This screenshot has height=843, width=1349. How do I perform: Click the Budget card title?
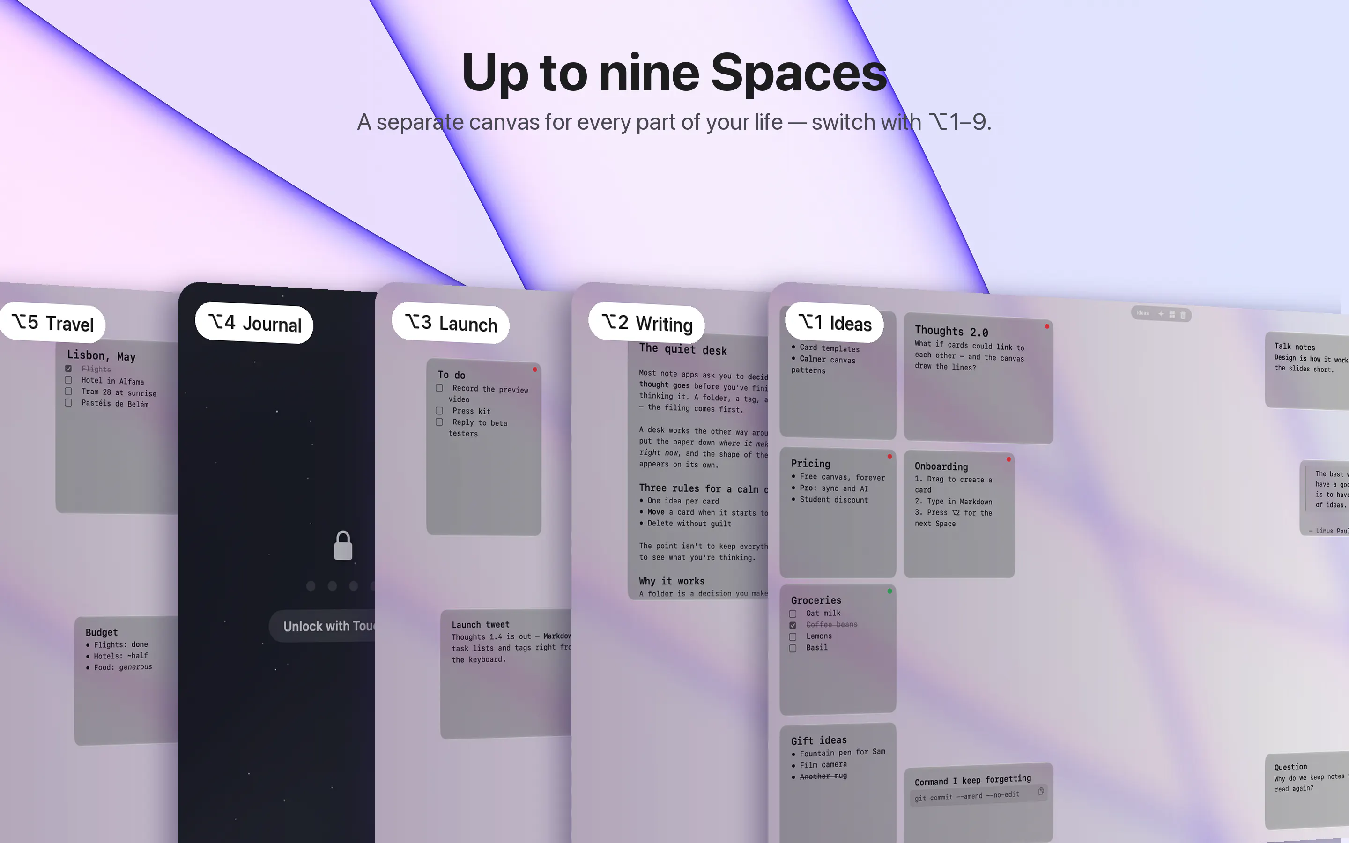pyautogui.click(x=102, y=632)
